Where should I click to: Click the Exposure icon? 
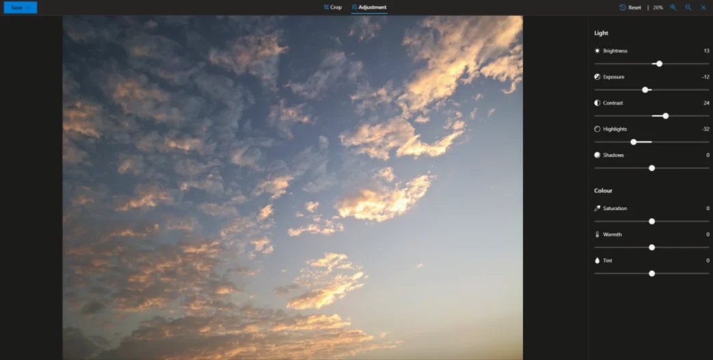(x=597, y=77)
